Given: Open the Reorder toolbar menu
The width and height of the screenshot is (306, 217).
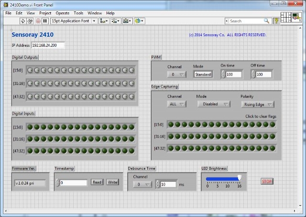Looking at the screenshot, I should (x=139, y=21).
